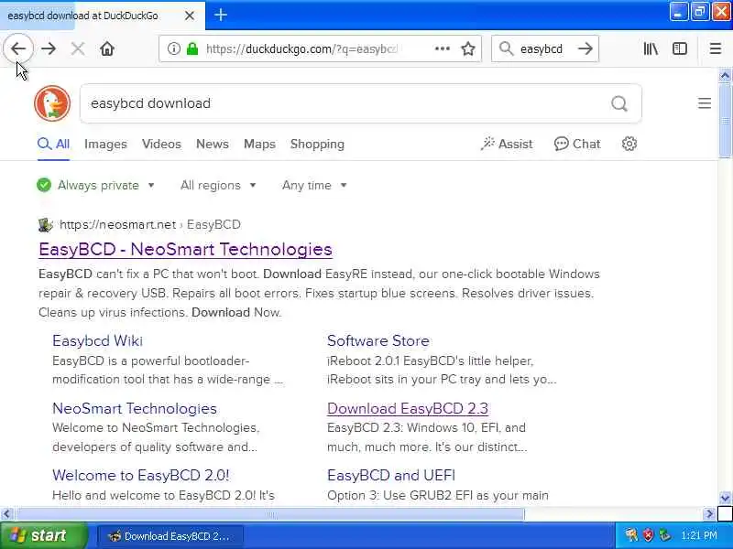Close the easybcd download tab
The height and width of the screenshot is (549, 733).
(x=190, y=16)
